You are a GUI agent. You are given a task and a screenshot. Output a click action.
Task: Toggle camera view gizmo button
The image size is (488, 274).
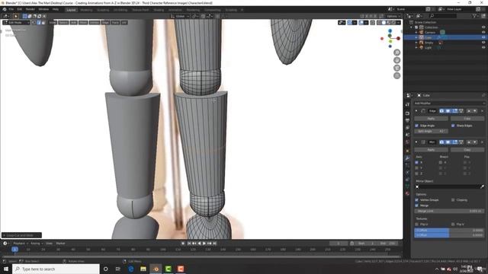pyautogui.click(x=396, y=68)
